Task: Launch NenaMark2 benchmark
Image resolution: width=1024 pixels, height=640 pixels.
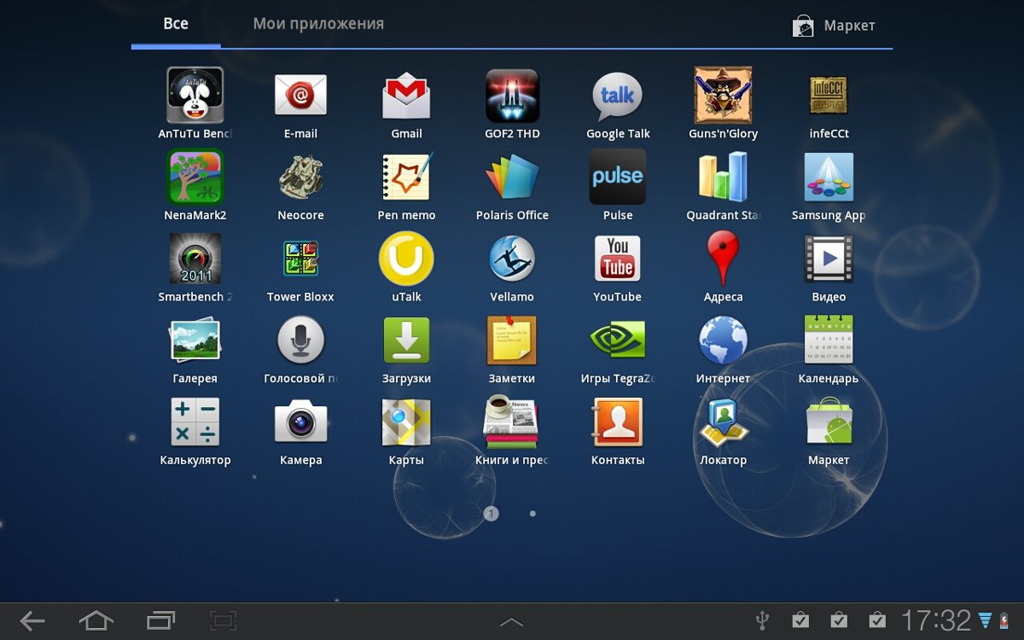Action: click(x=195, y=177)
